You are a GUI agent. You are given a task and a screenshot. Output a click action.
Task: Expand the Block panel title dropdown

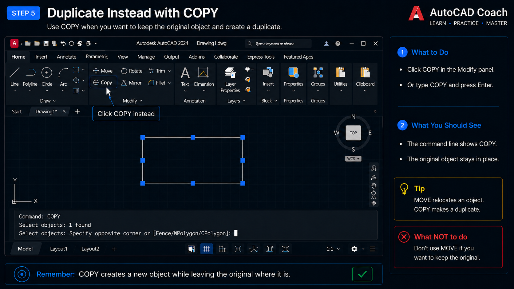269,101
